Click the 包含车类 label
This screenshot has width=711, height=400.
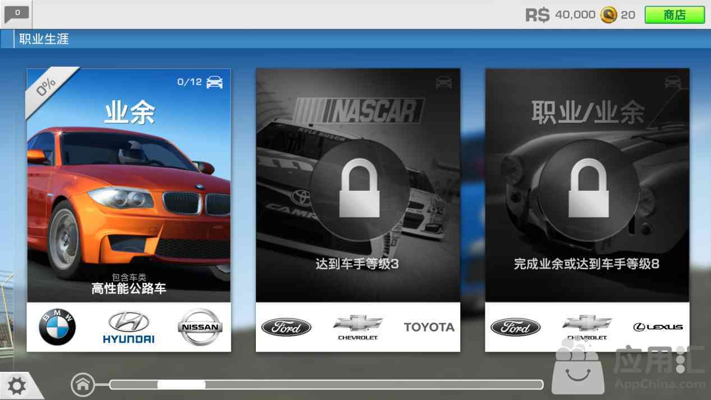[129, 277]
